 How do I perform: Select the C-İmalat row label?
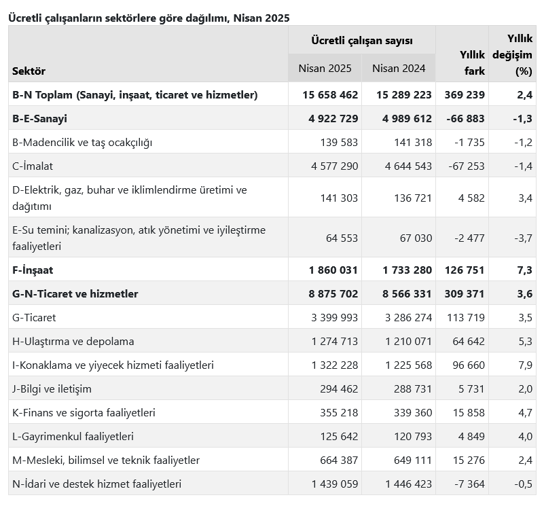(33, 166)
